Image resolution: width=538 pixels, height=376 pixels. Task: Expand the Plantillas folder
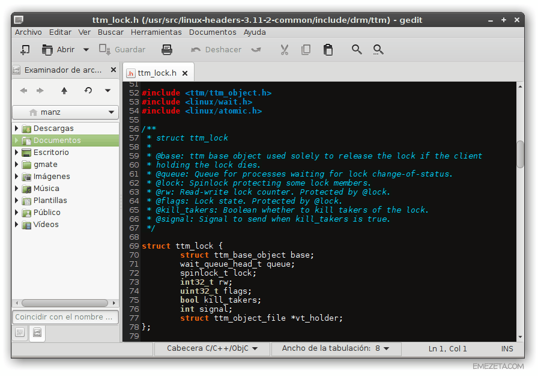[16, 201]
